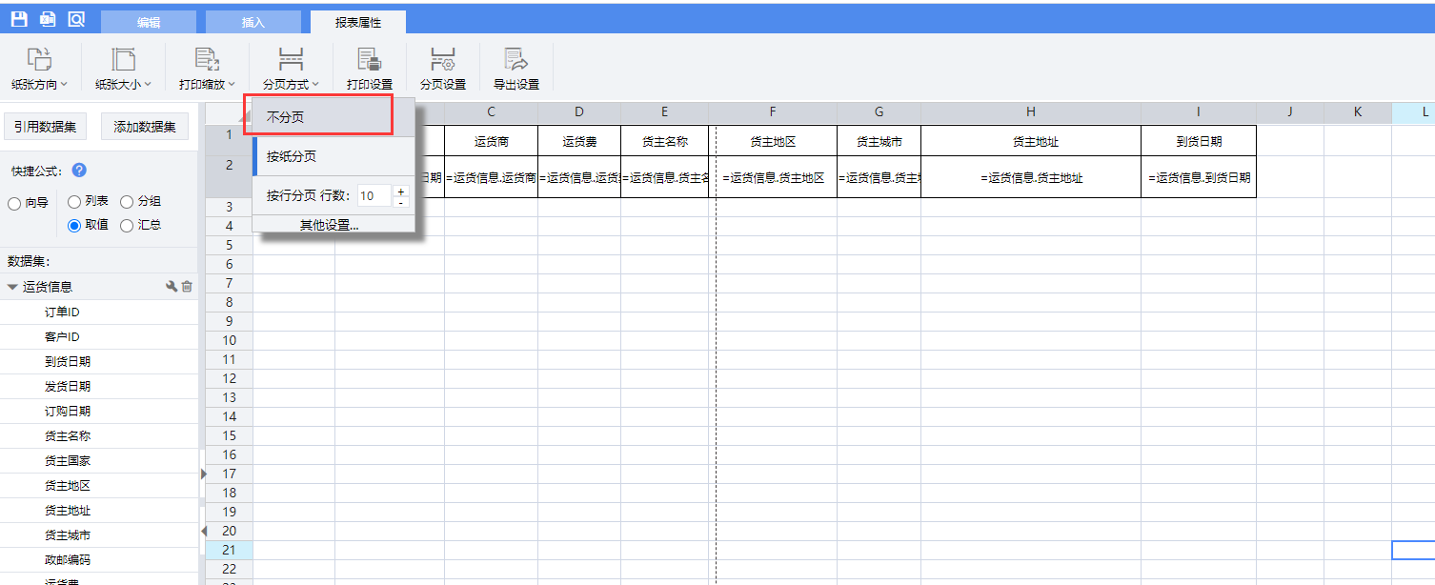Select the 汇总 radio button
This screenshot has height=585, width=1435.
tap(127, 226)
